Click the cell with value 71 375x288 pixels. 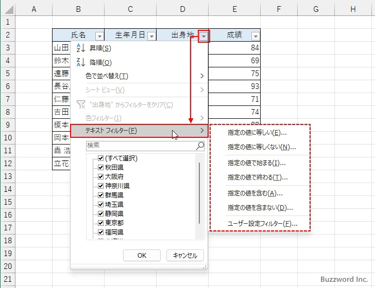pos(234,99)
